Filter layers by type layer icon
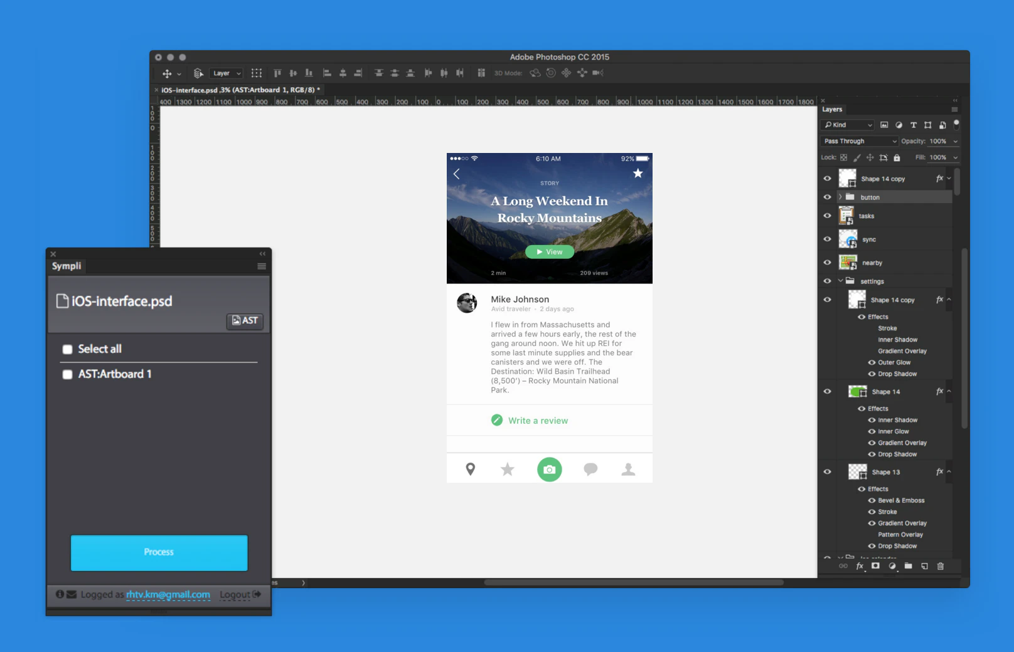Viewport: 1014px width, 652px height. tap(914, 125)
